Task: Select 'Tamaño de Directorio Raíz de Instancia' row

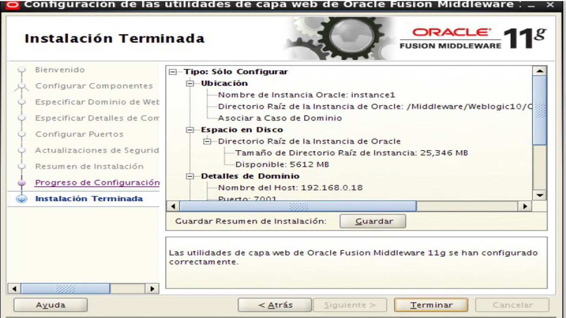Action: [x=352, y=153]
